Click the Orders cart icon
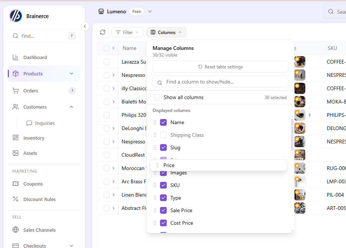 click(16, 91)
